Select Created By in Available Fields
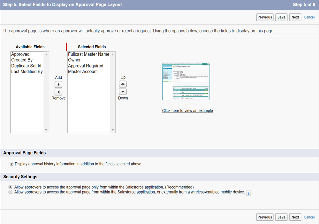319x224 pixels. (x=27, y=60)
